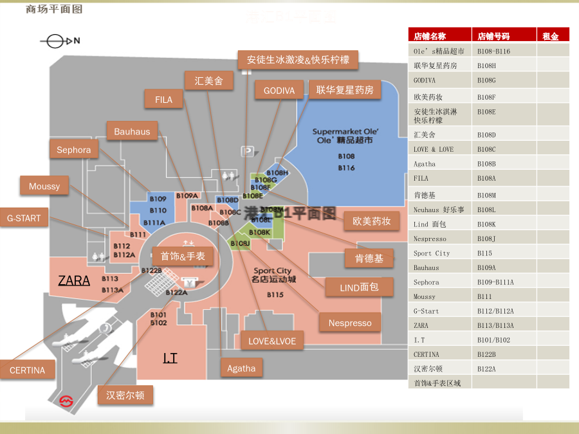Click the telephone icon near the escalators
This screenshot has height=434, width=579.
[x=106, y=328]
